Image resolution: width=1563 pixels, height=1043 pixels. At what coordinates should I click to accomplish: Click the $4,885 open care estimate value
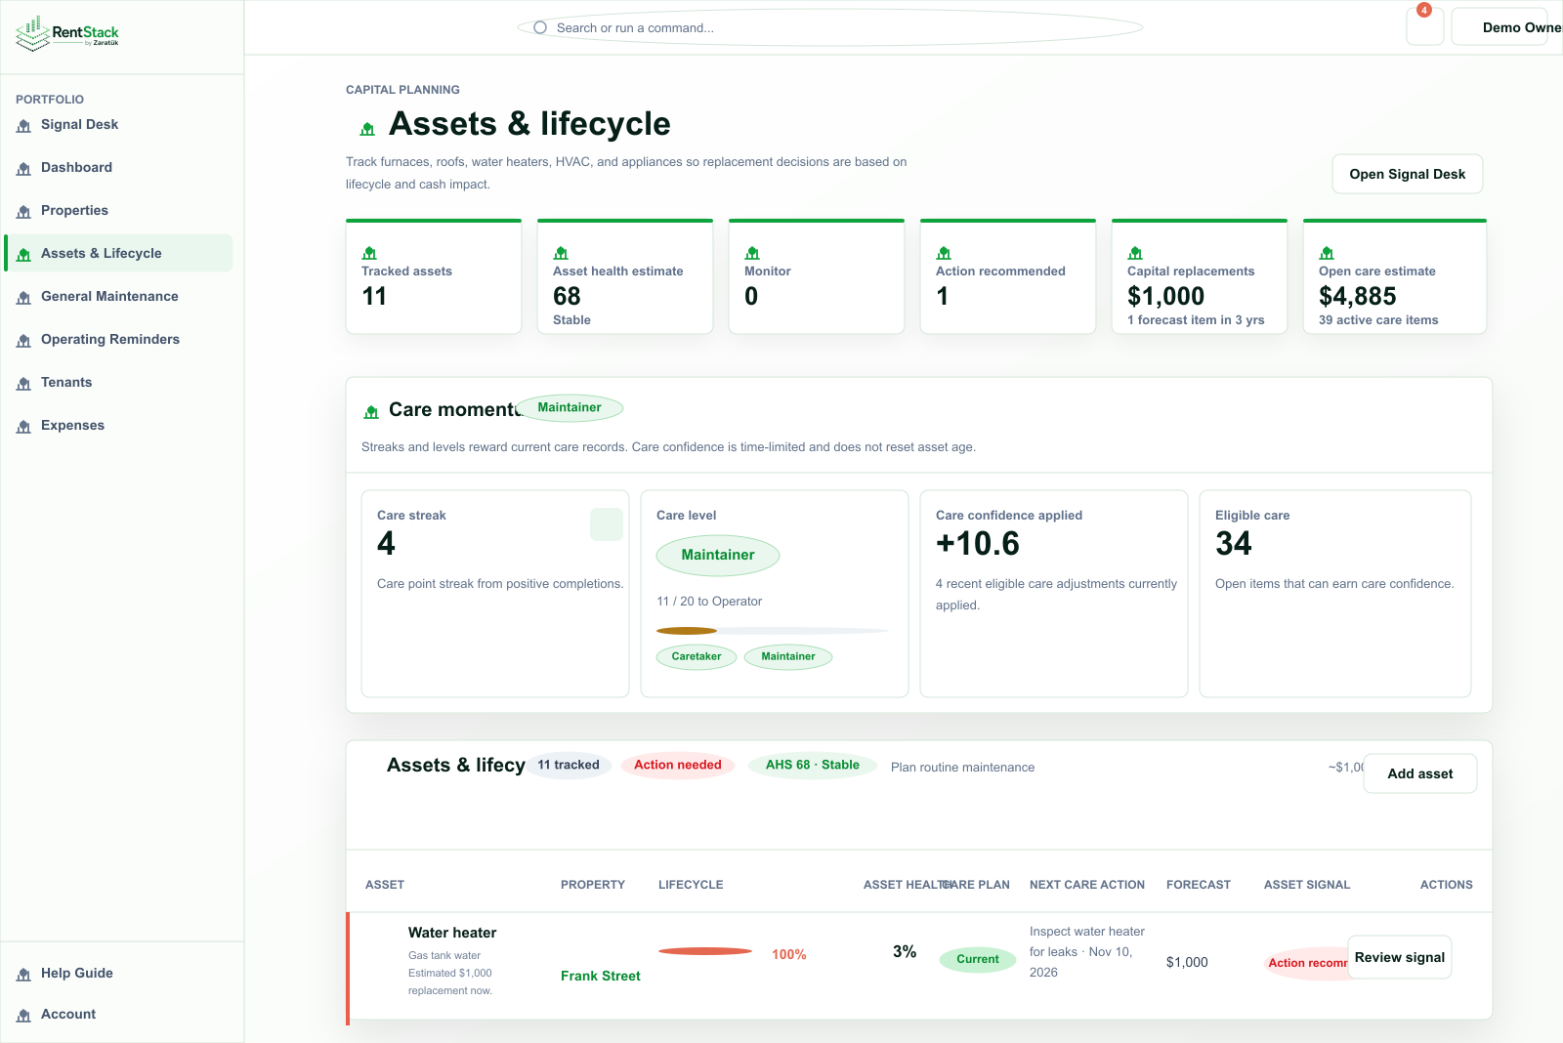pos(1358,297)
